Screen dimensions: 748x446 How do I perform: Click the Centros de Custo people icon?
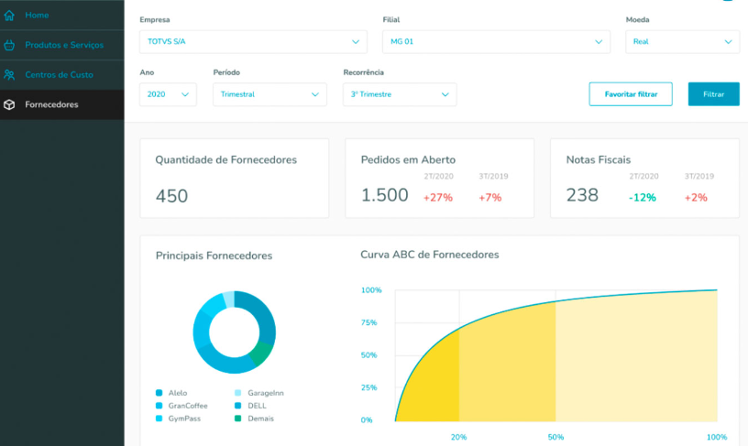click(9, 74)
